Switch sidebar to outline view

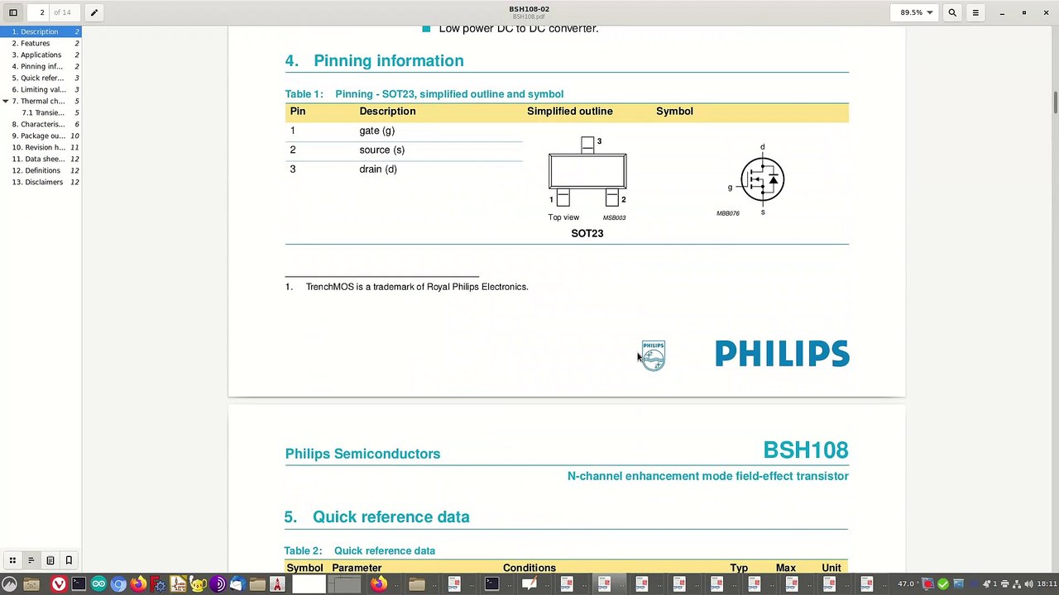click(31, 560)
